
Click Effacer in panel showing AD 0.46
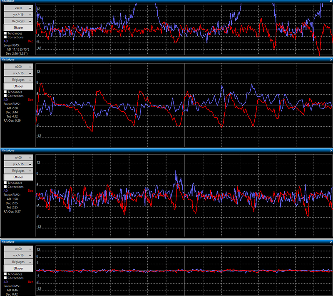click(18, 268)
